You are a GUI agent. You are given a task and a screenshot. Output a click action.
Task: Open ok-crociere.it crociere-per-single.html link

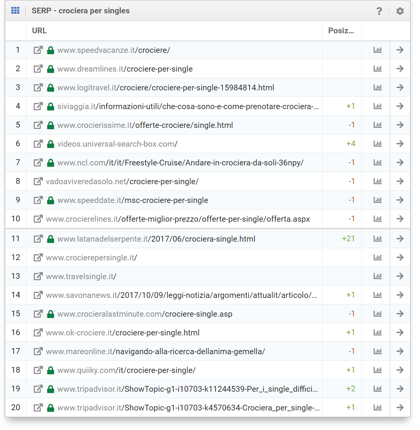pyautogui.click(x=123, y=333)
